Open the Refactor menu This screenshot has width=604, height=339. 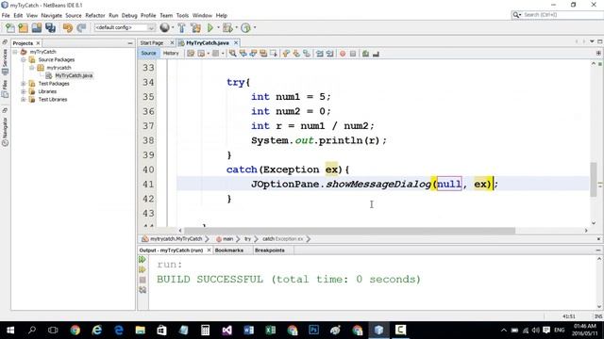pos(95,15)
